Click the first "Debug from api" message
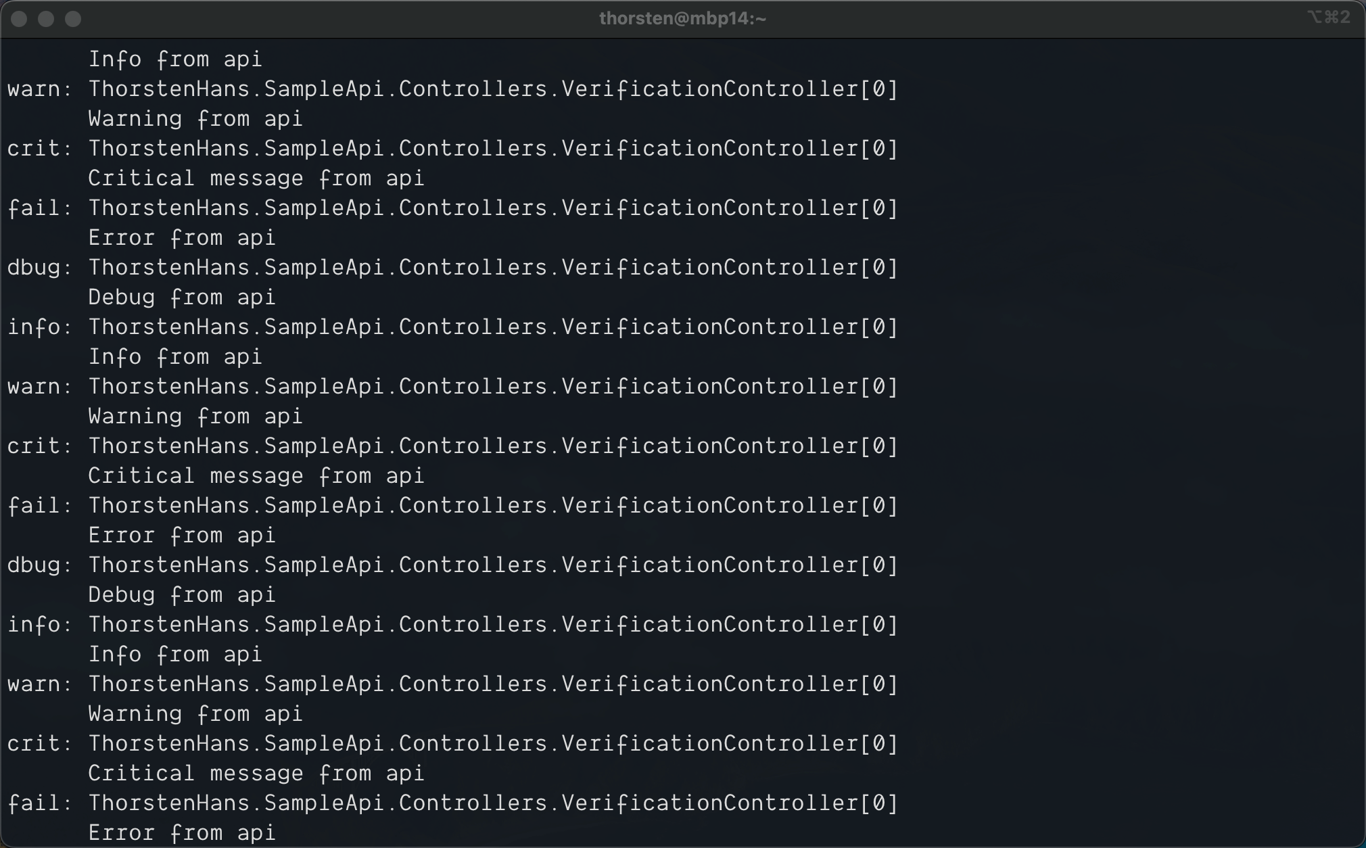1366x848 pixels. 182,298
